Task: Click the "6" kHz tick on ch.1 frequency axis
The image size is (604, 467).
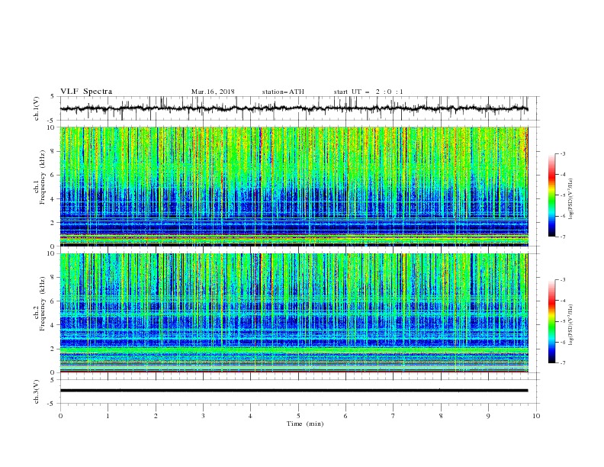Action: [53, 175]
